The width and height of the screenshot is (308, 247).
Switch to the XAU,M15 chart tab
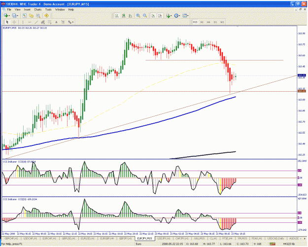199,239
